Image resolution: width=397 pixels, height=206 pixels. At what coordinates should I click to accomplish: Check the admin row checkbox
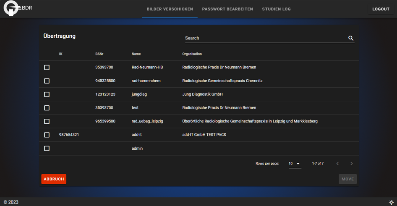click(x=47, y=148)
